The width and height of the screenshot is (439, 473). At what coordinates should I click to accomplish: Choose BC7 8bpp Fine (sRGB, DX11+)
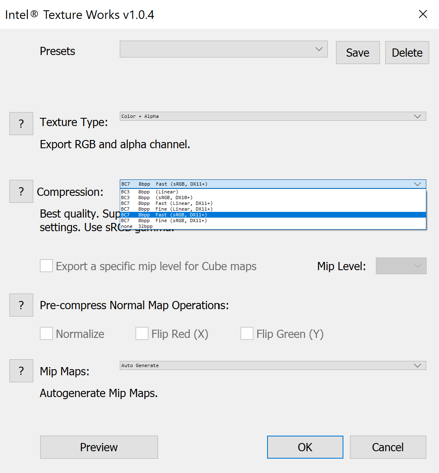(x=273, y=220)
